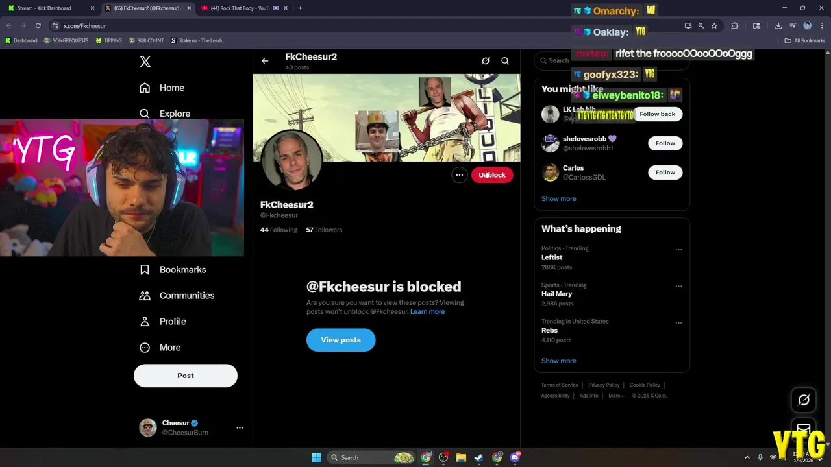This screenshot has height=467, width=831.
Task: Click the address bar URL
Action: pyautogui.click(x=84, y=26)
